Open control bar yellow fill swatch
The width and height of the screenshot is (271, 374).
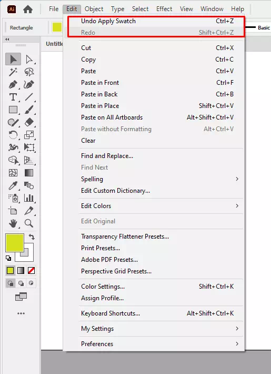click(x=57, y=27)
